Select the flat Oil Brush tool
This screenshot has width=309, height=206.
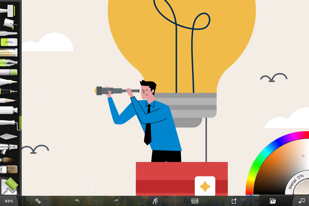coord(9,170)
